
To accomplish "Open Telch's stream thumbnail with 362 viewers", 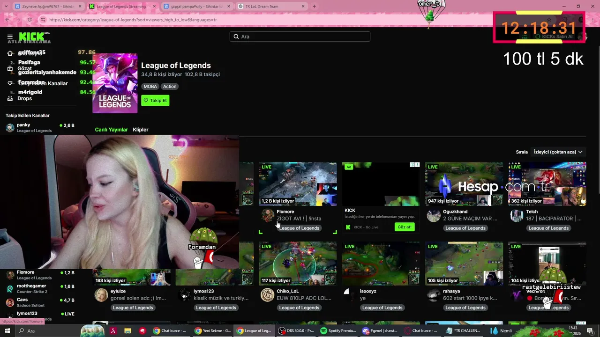I will pos(547,184).
